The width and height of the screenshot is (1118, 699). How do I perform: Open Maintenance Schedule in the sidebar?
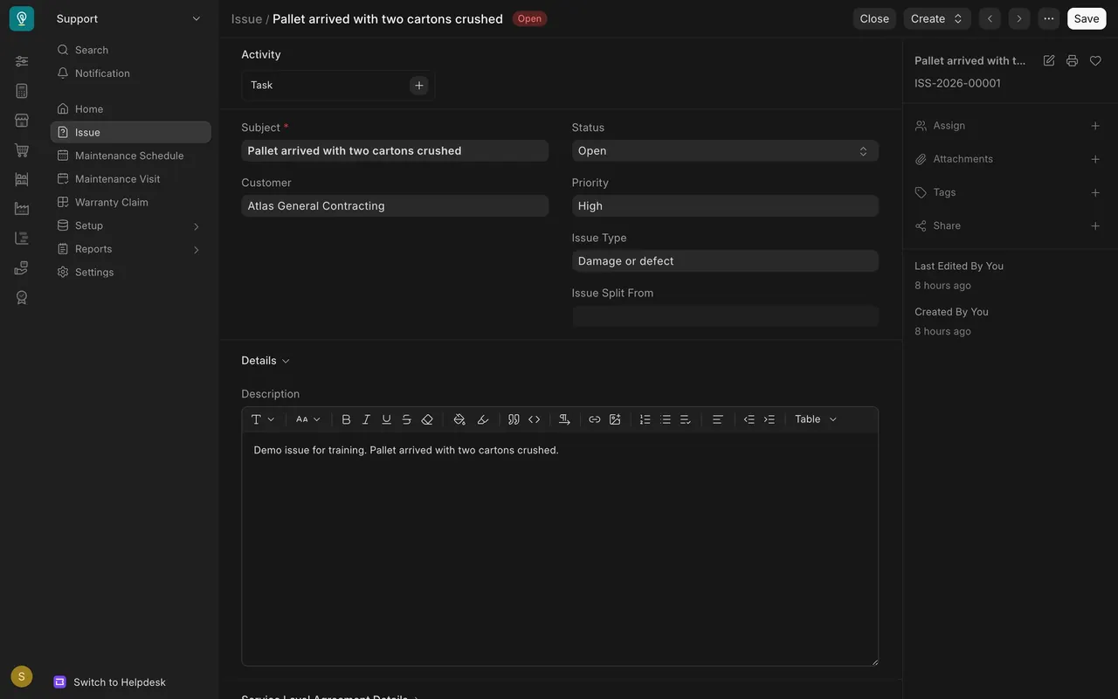tap(131, 156)
